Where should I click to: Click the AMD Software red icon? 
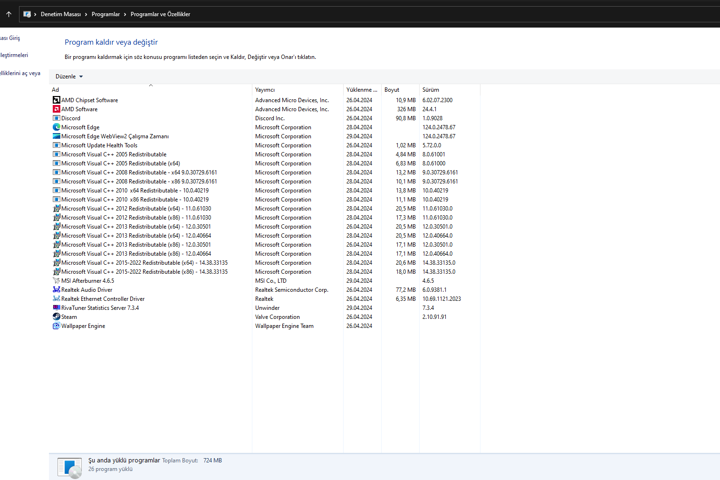click(57, 109)
